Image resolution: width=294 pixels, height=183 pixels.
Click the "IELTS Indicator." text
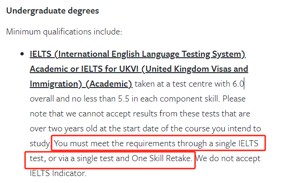[58, 173]
